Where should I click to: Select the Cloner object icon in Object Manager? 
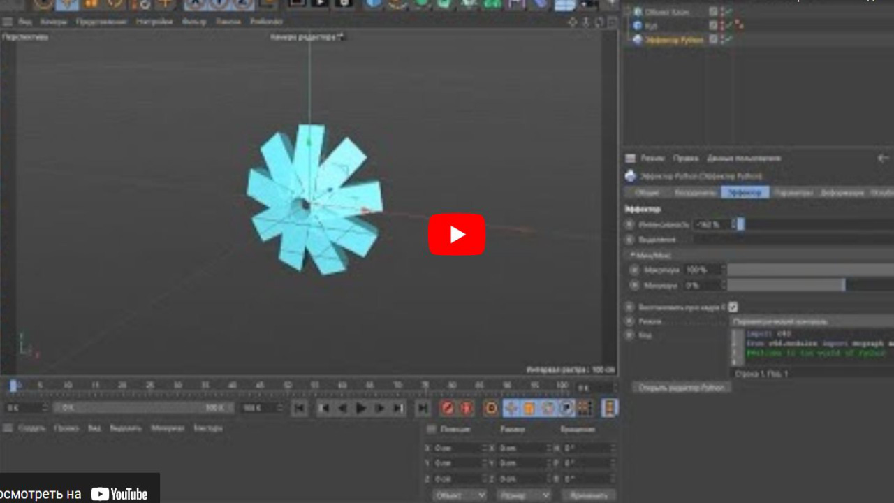tap(637, 11)
